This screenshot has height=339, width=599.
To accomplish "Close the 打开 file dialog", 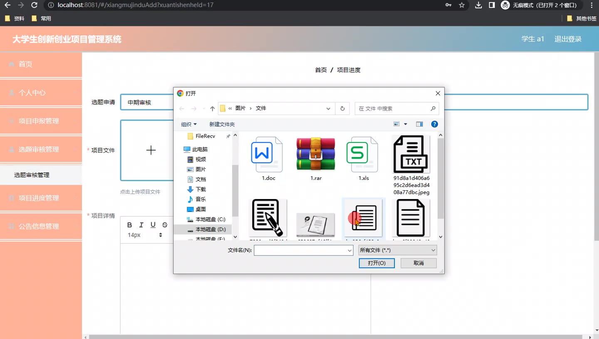I will [x=438, y=93].
